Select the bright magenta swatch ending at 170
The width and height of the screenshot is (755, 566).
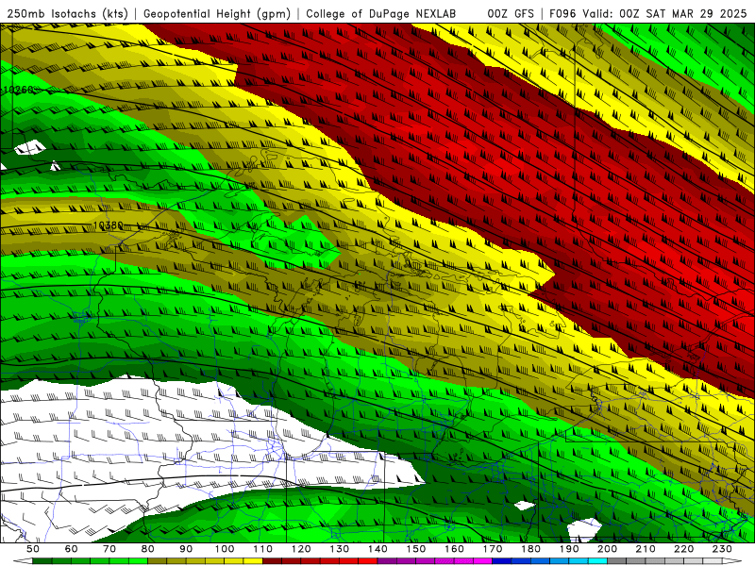point(482,561)
